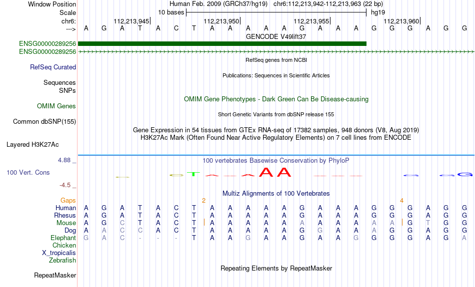Click the hg19 label beside the scale bar
Image resolution: width=475 pixels, height=287 pixels.
(378, 12)
